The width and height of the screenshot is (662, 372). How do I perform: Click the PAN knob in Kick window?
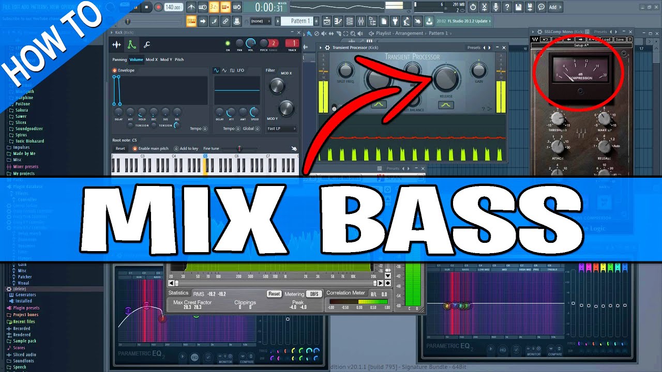pyautogui.click(x=239, y=43)
